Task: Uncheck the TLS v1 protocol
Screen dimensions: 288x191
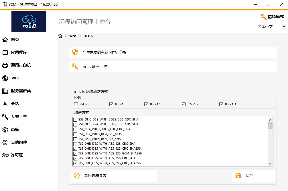Action: click(x=111, y=104)
